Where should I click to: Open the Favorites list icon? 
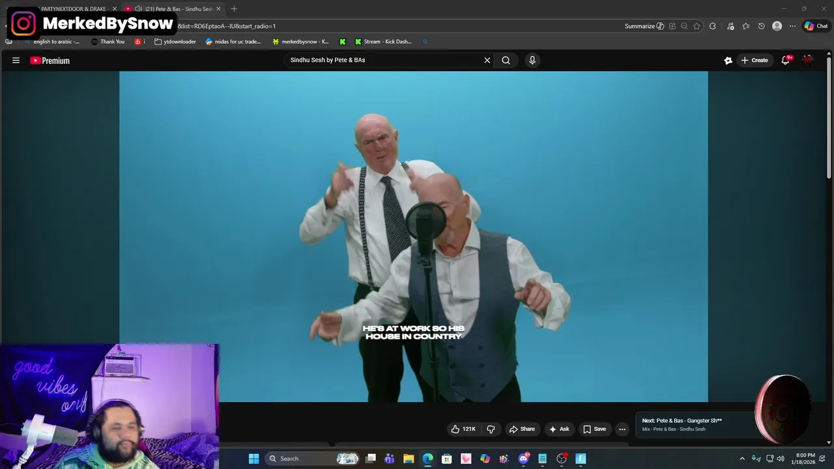(x=745, y=26)
